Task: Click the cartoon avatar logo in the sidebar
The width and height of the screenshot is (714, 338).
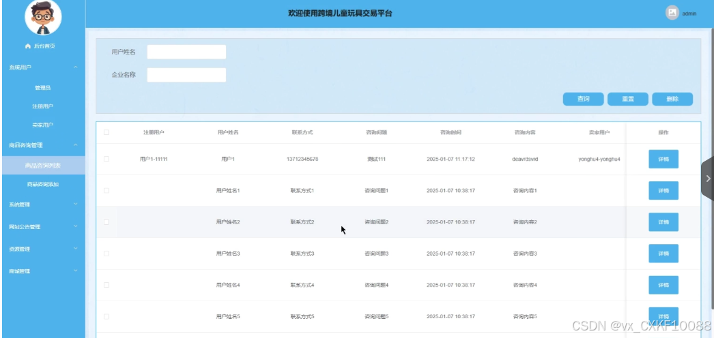Action: [x=43, y=17]
